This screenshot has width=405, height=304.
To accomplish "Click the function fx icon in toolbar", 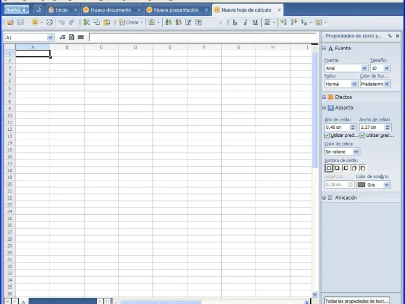I will click(x=188, y=22).
